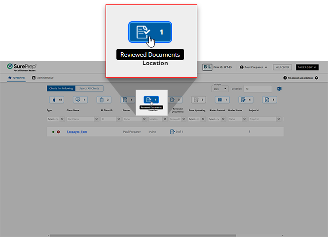Click the Location All field at top
328x237 pixels.
click(257, 89)
